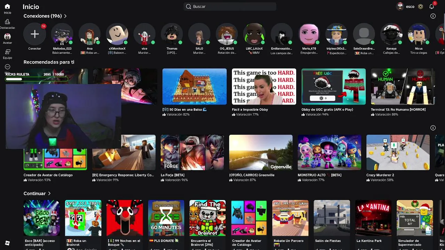Open Thomas friend avatar
The height and width of the screenshot is (250, 445).
[172, 34]
